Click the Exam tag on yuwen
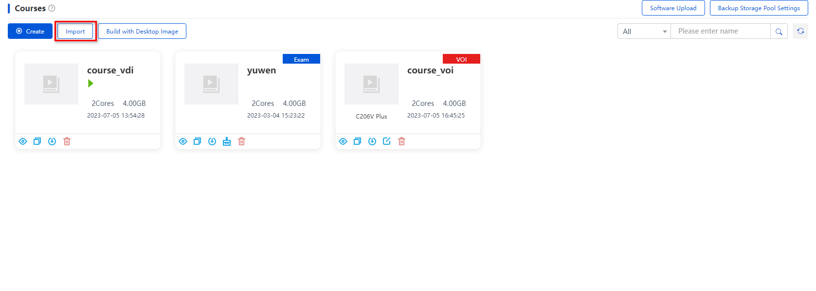 pyautogui.click(x=301, y=59)
